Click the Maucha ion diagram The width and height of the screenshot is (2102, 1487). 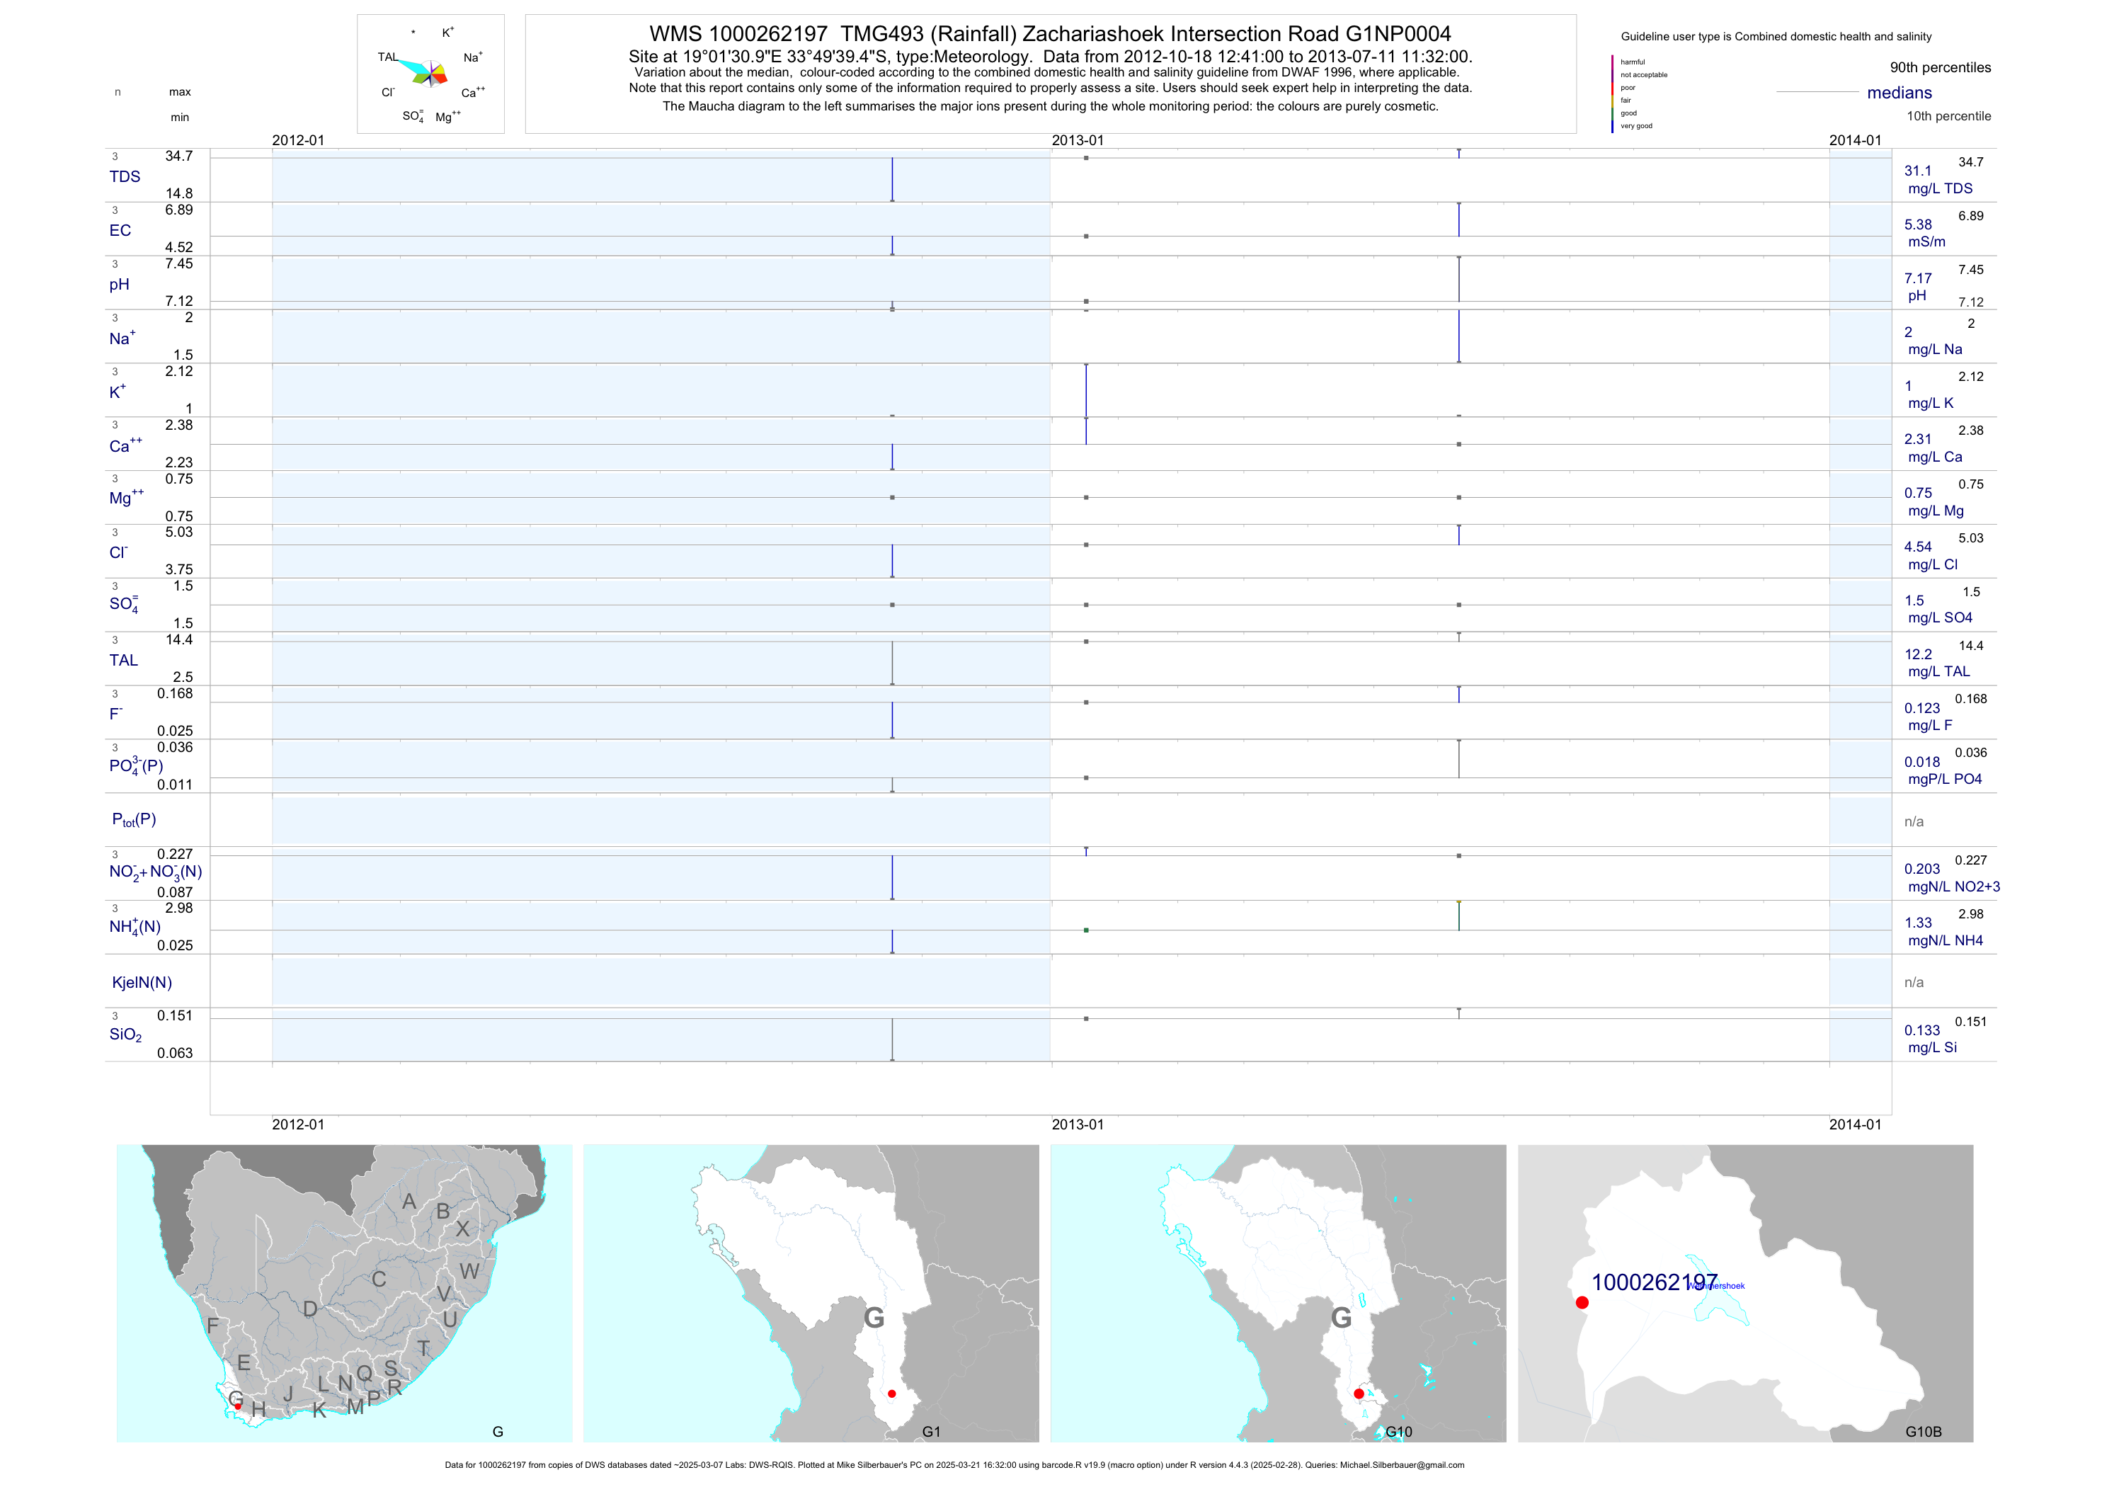(430, 73)
